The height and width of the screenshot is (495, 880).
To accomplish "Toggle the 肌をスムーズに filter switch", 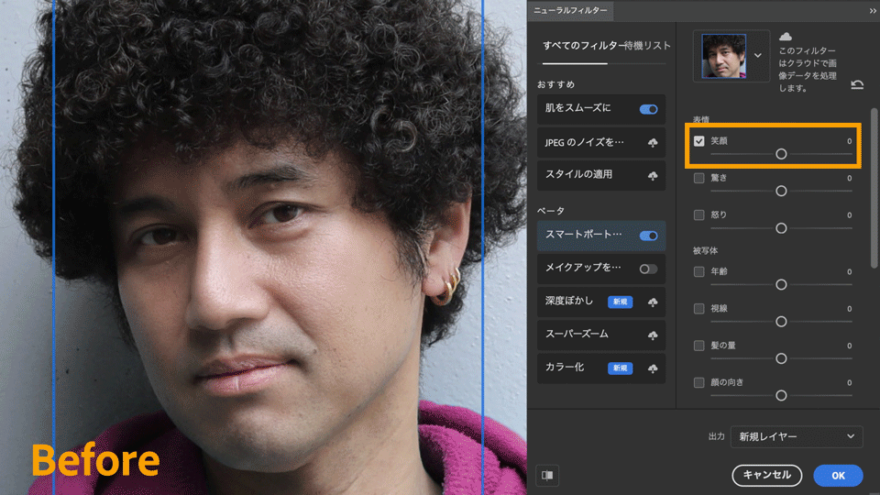I will 648,109.
